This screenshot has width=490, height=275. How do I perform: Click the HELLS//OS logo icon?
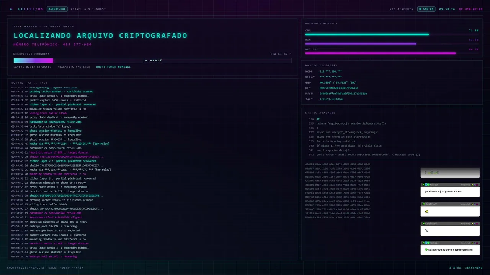(x=11, y=9)
